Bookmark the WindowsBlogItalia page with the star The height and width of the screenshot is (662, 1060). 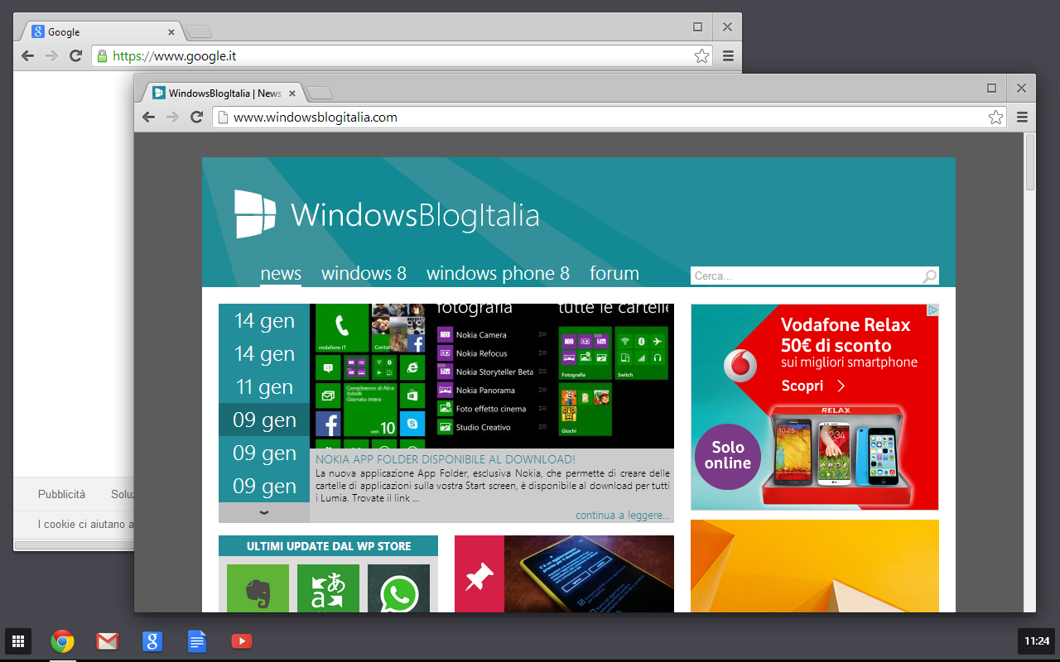point(995,117)
